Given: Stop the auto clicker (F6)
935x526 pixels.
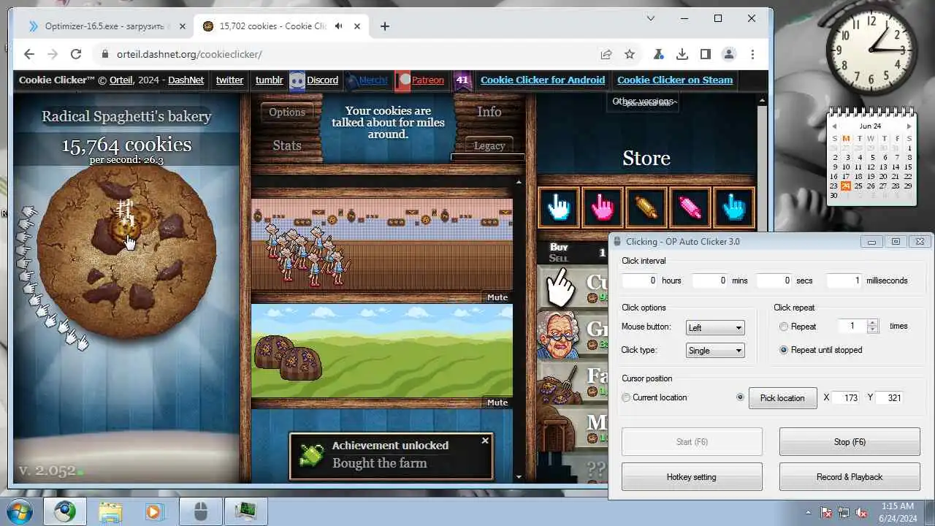Looking at the screenshot, I should point(850,442).
